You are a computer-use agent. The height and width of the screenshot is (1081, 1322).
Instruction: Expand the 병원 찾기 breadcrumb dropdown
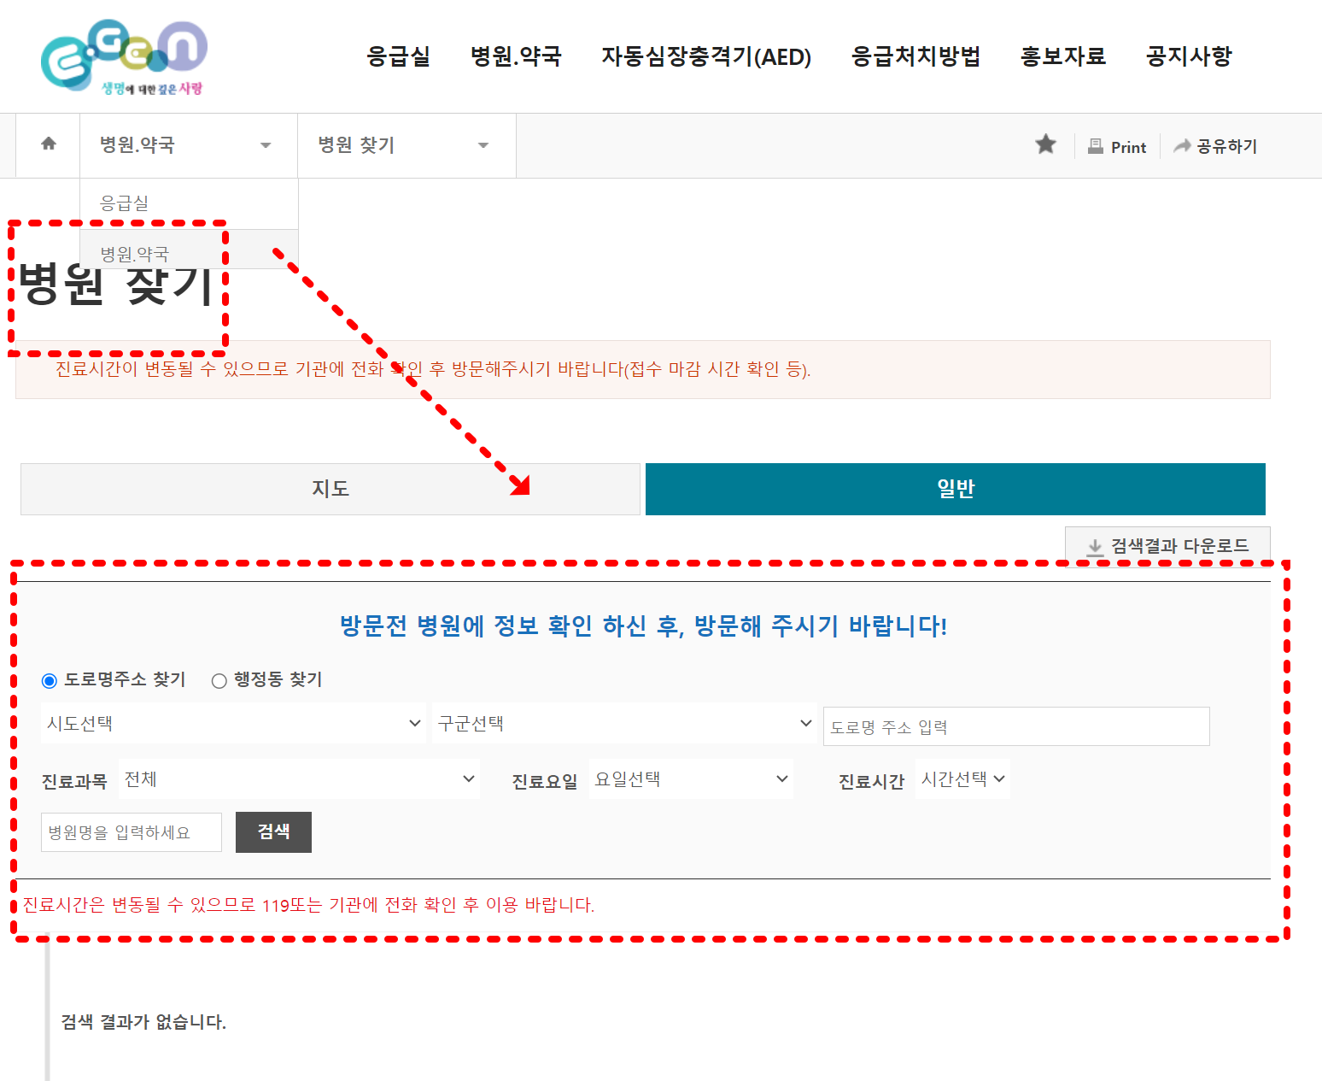click(407, 145)
